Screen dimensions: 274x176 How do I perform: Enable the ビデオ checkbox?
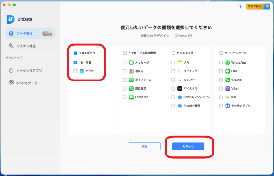click(x=75, y=71)
